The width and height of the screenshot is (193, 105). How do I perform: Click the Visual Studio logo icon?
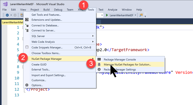tap(5, 4)
